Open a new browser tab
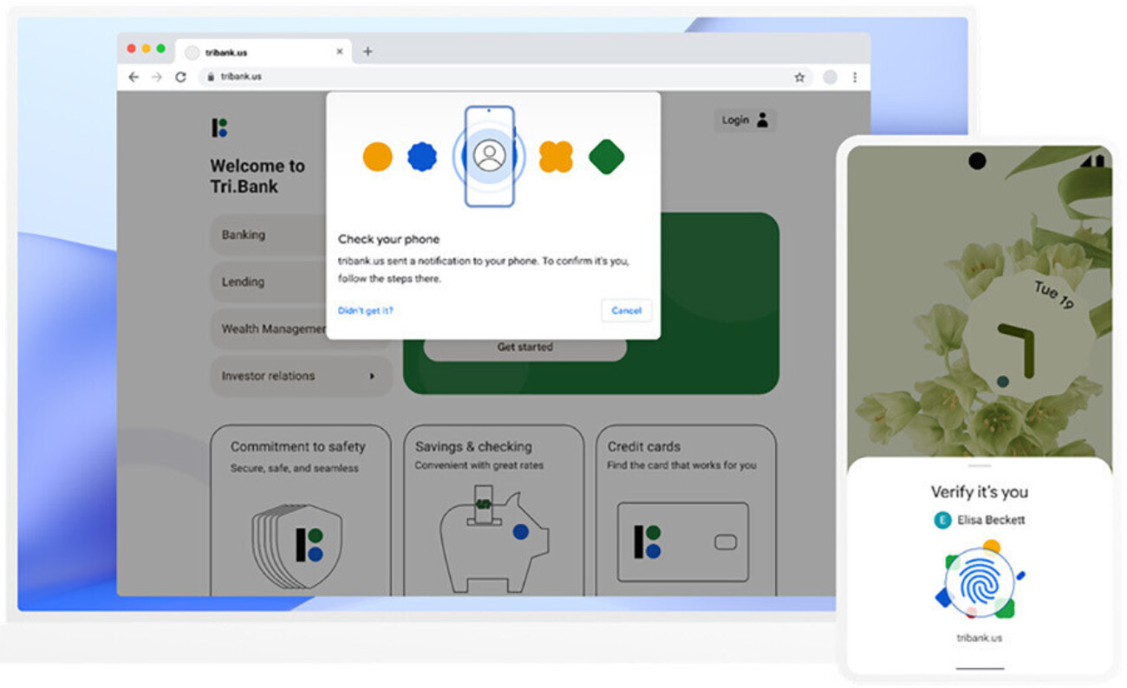This screenshot has width=1127, height=688. click(368, 50)
